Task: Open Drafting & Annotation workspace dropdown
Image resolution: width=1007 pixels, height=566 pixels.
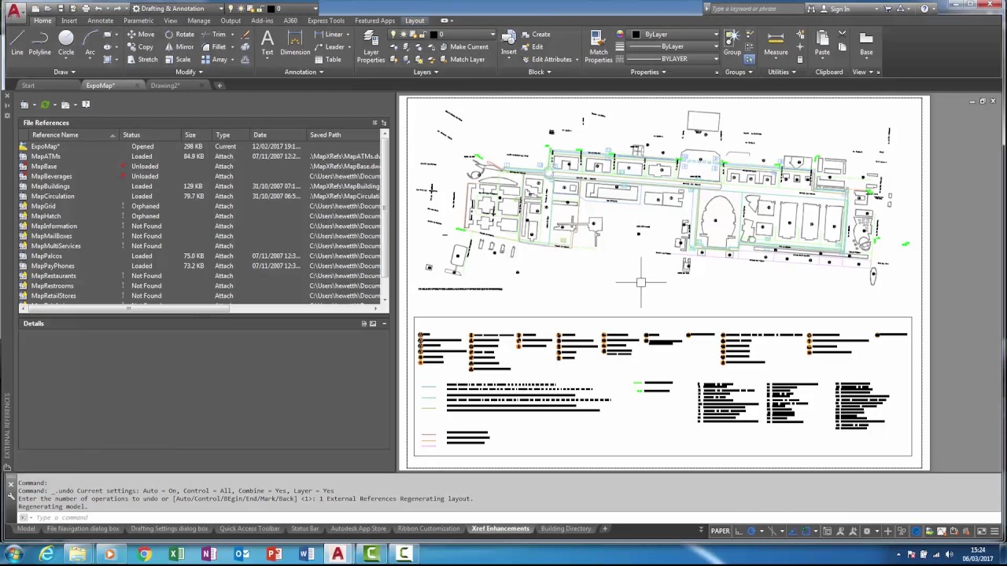Action: point(179,9)
